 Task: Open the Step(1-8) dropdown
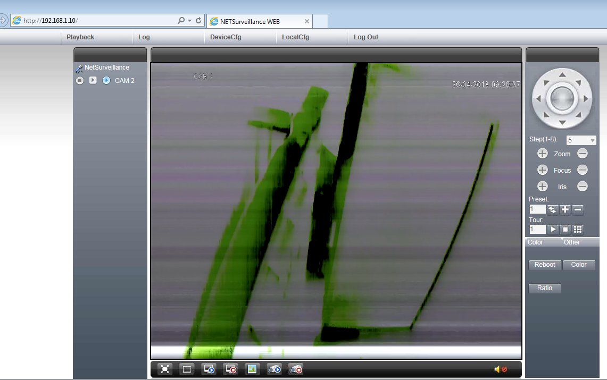click(x=581, y=140)
